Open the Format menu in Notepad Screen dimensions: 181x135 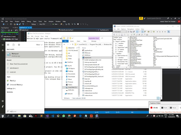point(37,36)
